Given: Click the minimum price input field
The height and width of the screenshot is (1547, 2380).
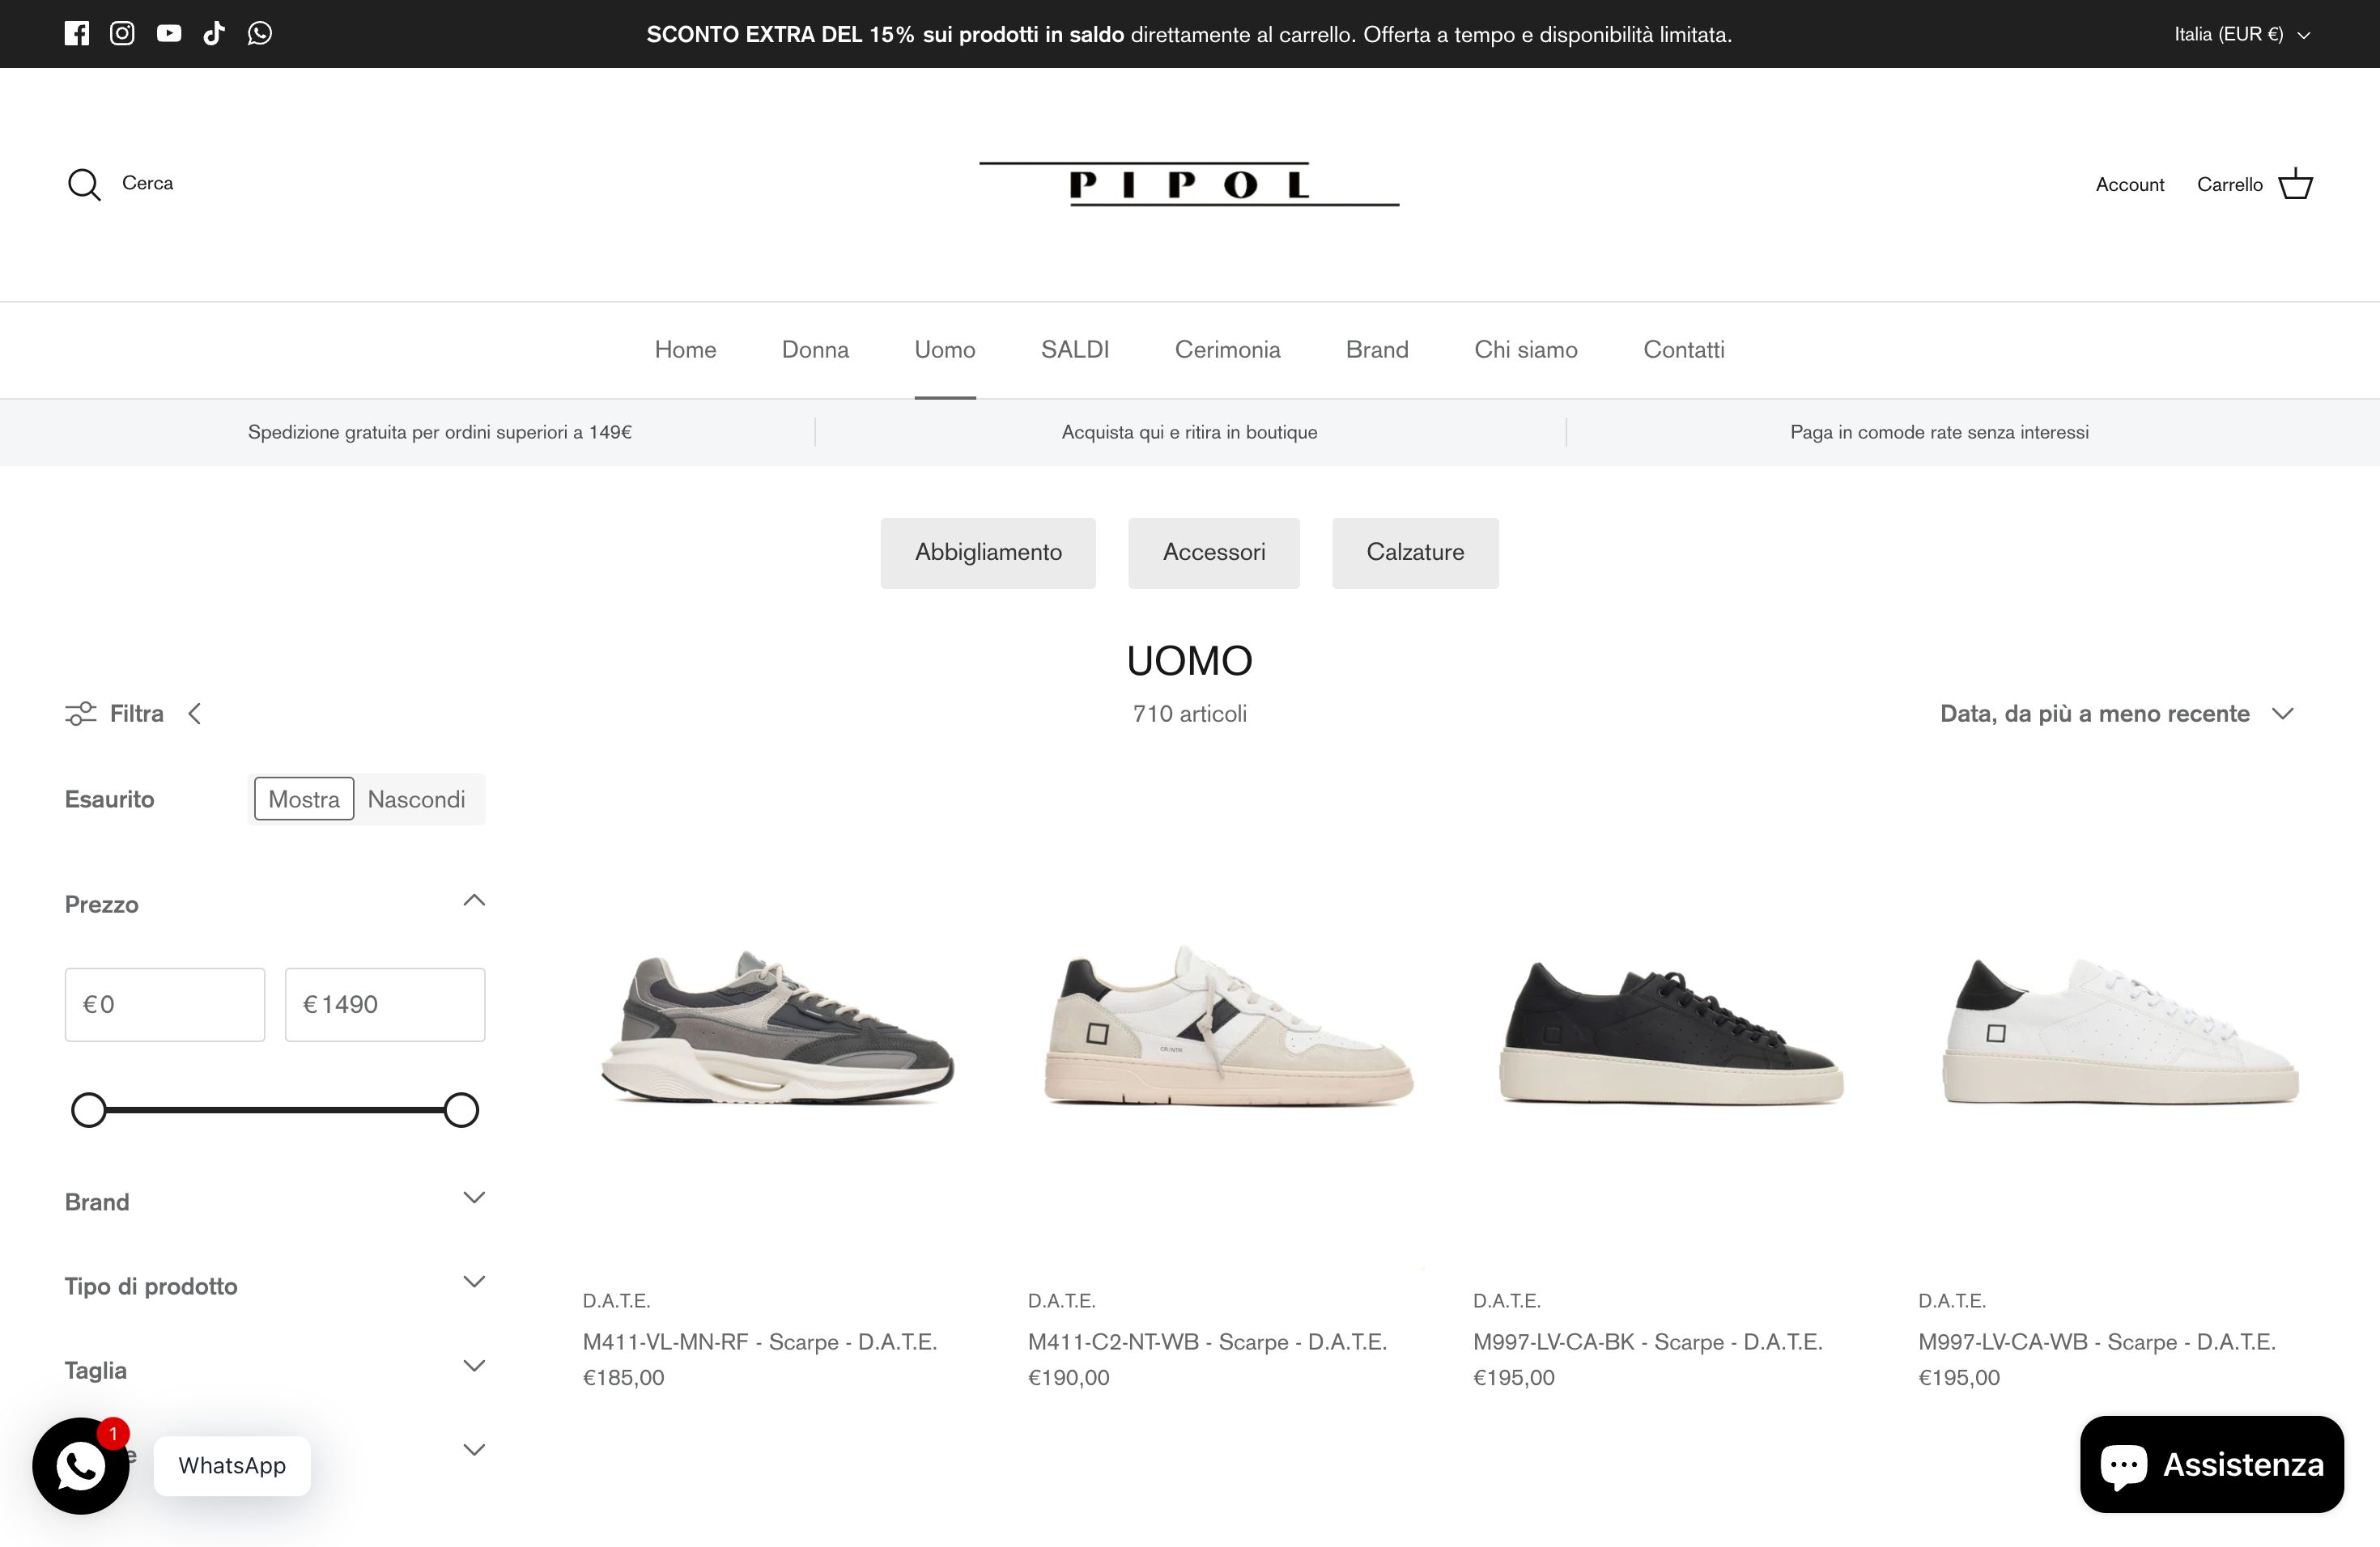Looking at the screenshot, I should click(x=165, y=1004).
